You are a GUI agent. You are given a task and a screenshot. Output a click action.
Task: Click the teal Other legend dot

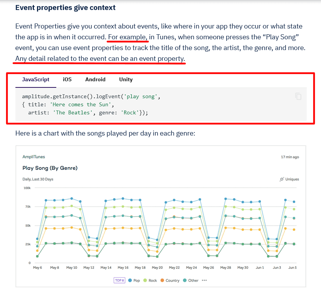pyautogui.click(x=185, y=280)
